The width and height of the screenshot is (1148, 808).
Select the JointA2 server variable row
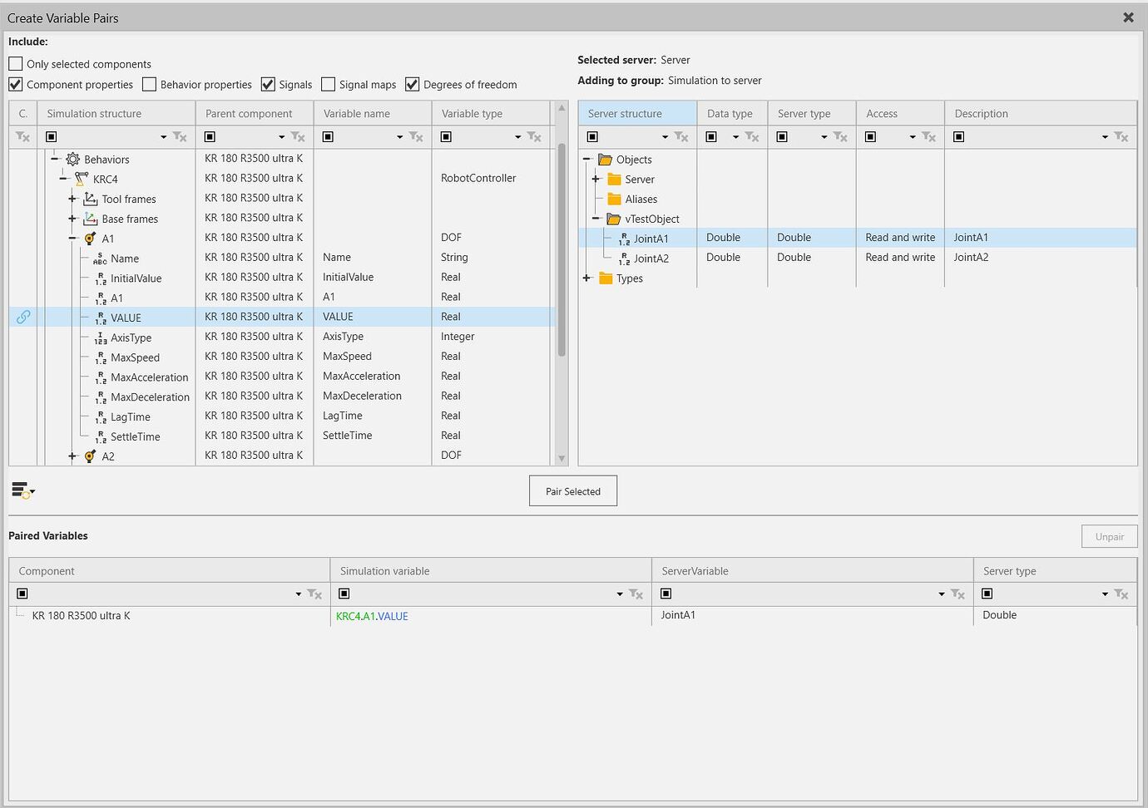651,259
